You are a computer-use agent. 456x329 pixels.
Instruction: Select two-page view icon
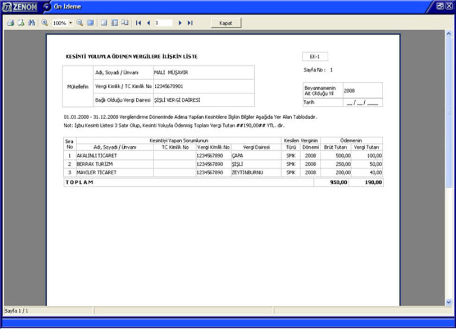coord(114,23)
